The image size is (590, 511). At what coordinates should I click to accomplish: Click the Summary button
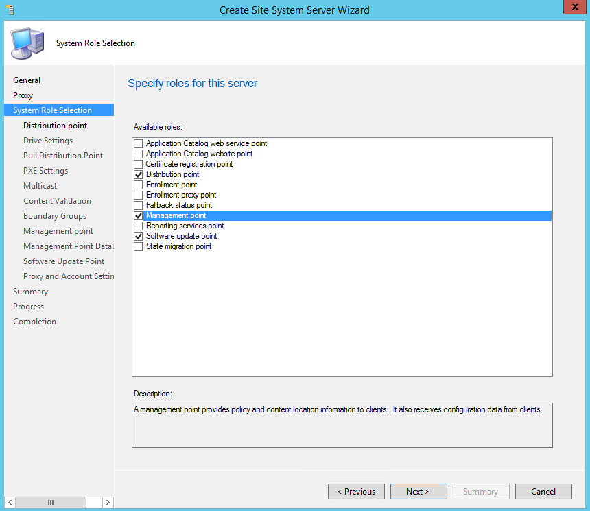click(481, 491)
